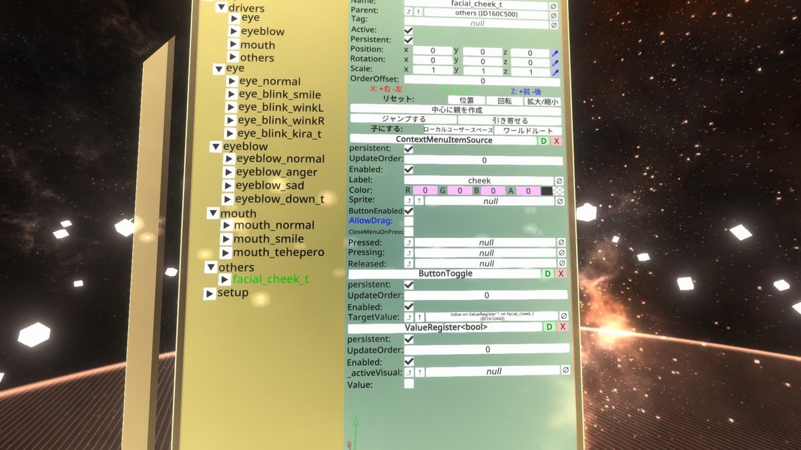Collapse the mouth tree node

(x=213, y=213)
